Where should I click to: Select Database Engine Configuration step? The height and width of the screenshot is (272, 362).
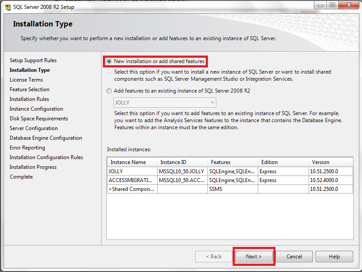coord(46,138)
